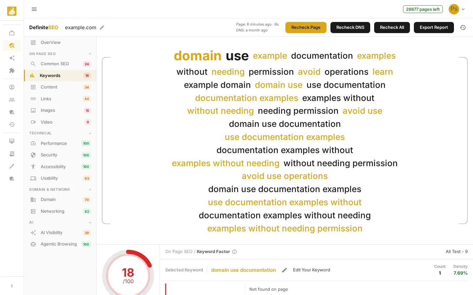Click the Recheck DNS button

point(350,28)
